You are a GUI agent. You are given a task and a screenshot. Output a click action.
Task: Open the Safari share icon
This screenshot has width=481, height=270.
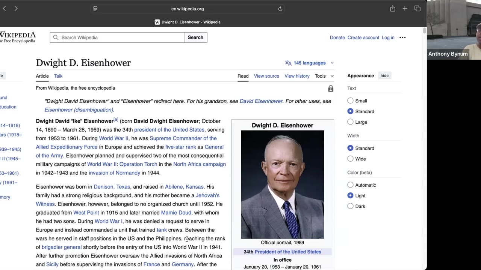point(393,8)
